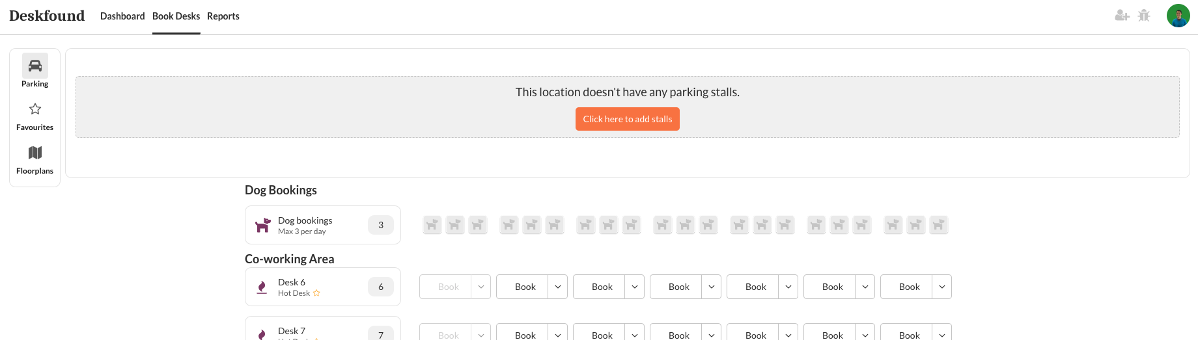The width and height of the screenshot is (1198, 340).
Task: Toggle the favourite star on Desk 6
Action: coord(316,293)
